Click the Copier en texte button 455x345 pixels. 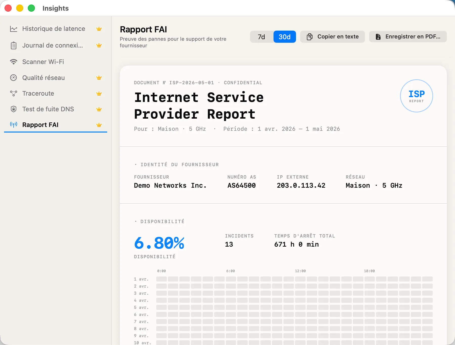click(x=332, y=37)
